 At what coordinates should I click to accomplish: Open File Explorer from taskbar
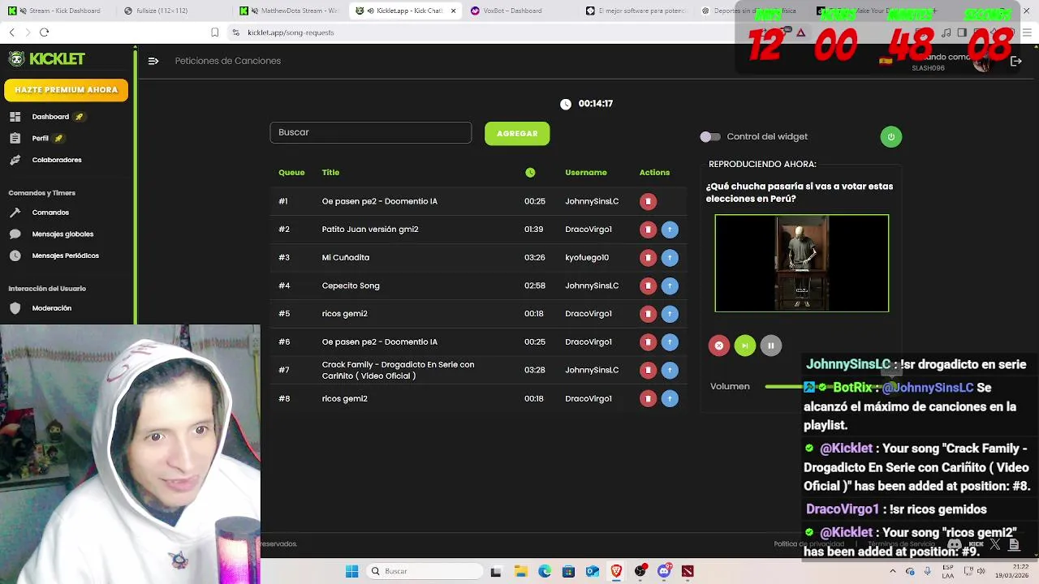point(519,571)
